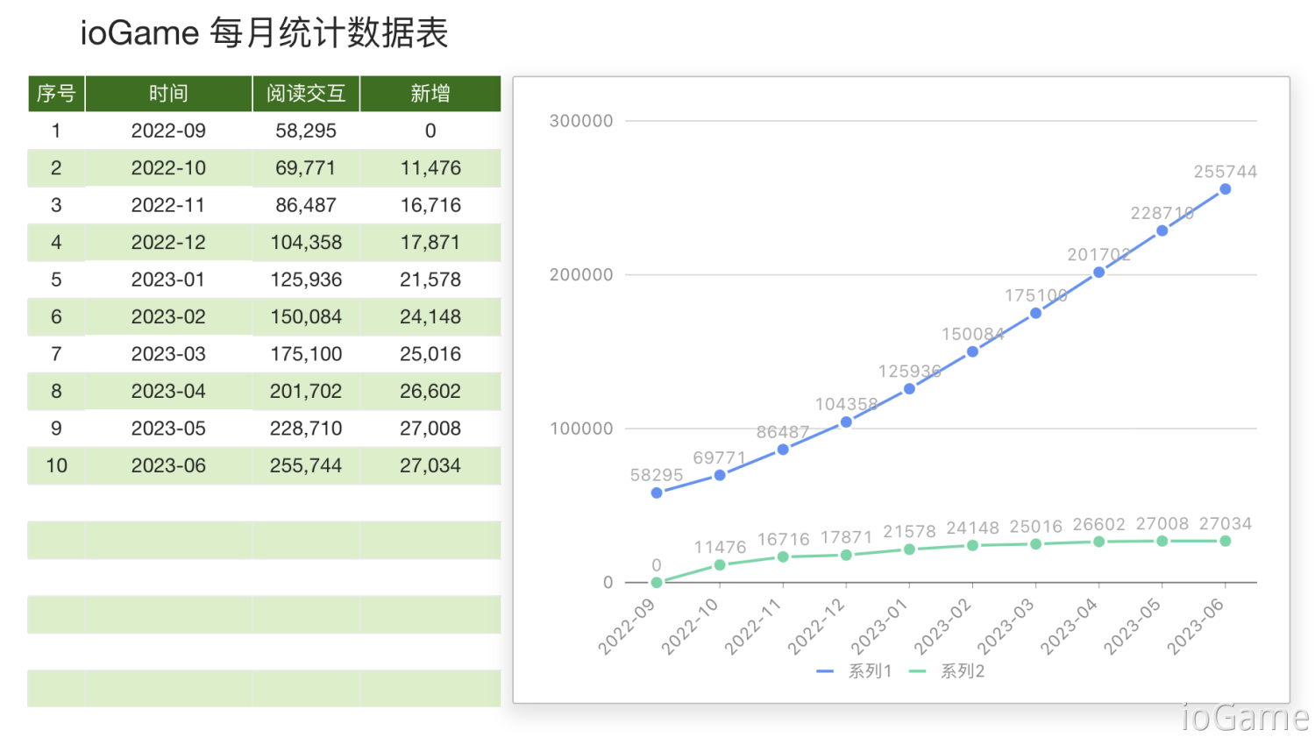Click the 阅读交互 column header

pyautogui.click(x=306, y=94)
